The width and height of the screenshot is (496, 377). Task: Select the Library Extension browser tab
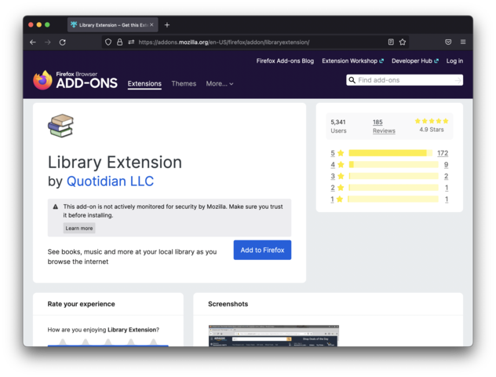coord(112,25)
